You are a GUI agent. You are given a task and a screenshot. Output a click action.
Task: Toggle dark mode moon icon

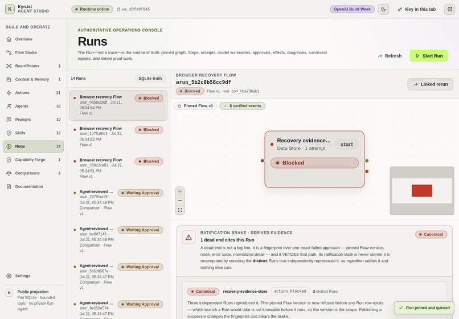coord(383,9)
